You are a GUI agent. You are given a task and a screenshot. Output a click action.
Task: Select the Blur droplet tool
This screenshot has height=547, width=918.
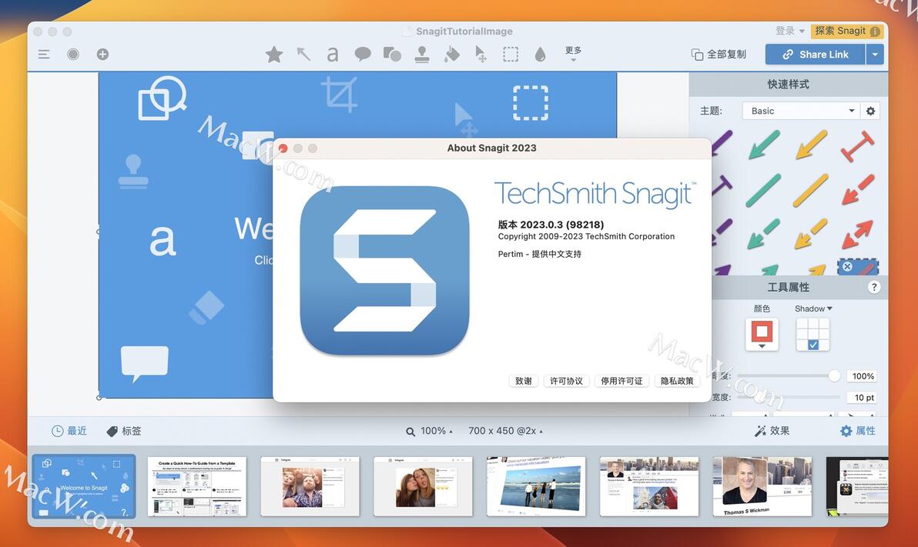click(540, 55)
